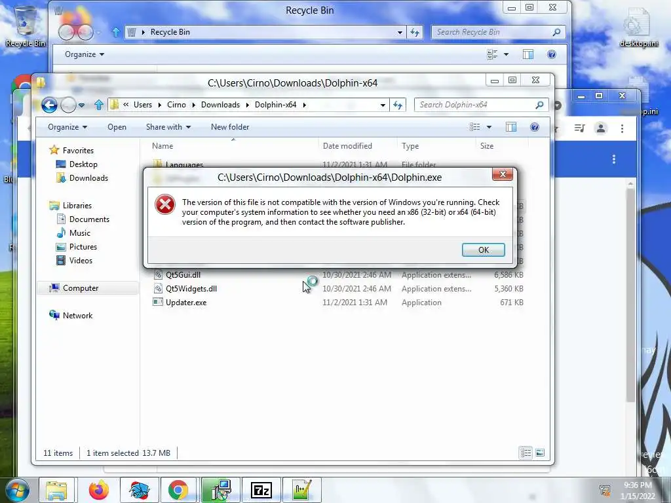Open Help in Dolphin-x64 window toolbar
The height and width of the screenshot is (503, 671).
pos(535,127)
